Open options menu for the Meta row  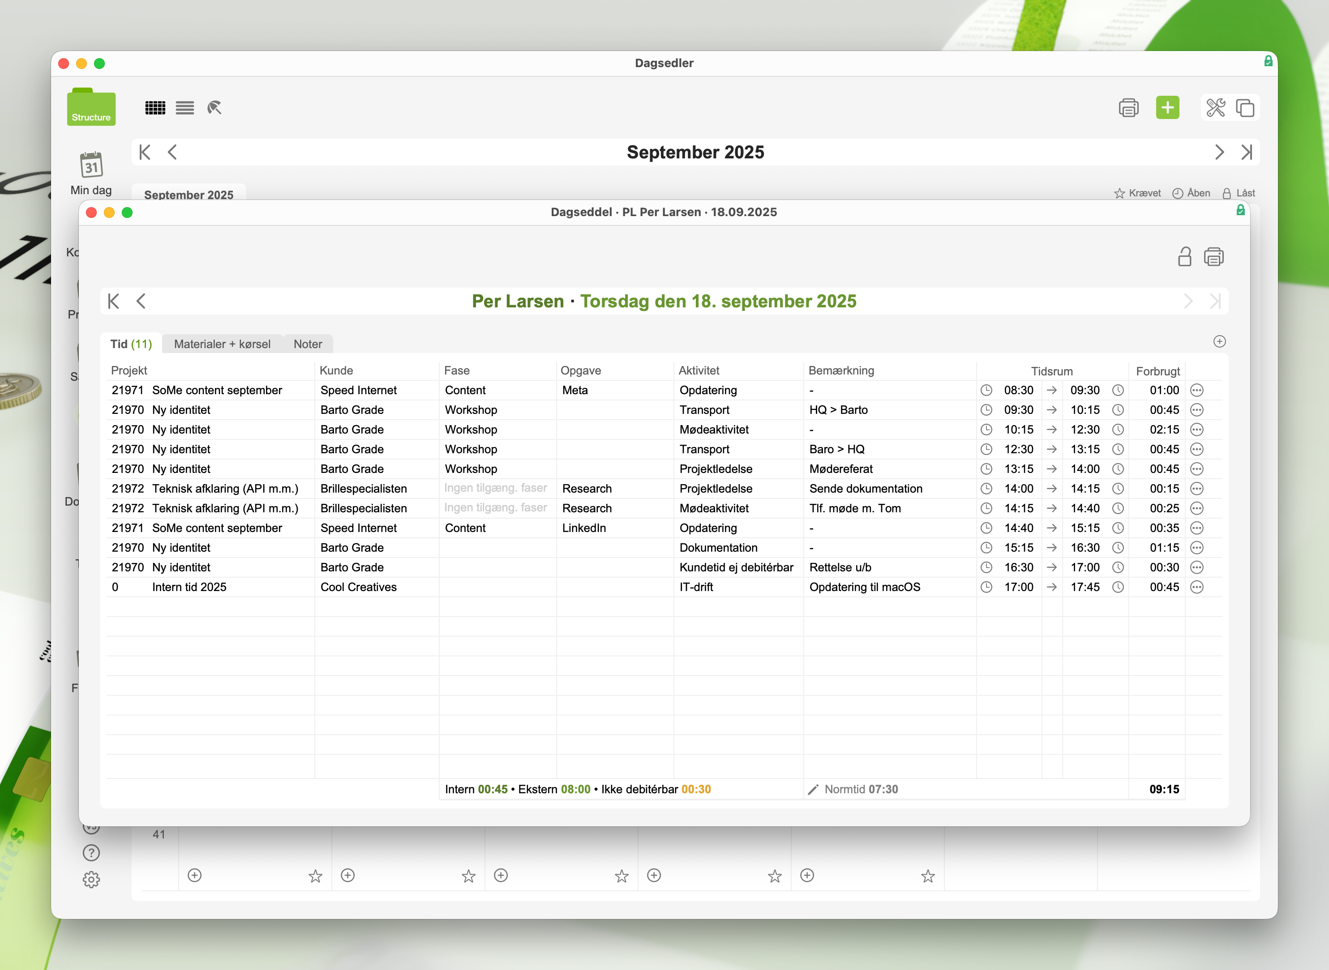click(1196, 391)
